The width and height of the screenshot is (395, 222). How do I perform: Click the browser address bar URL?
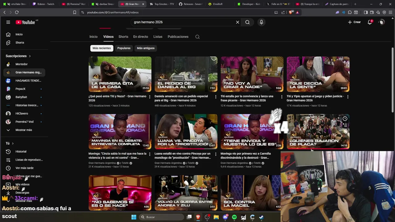(x=113, y=12)
